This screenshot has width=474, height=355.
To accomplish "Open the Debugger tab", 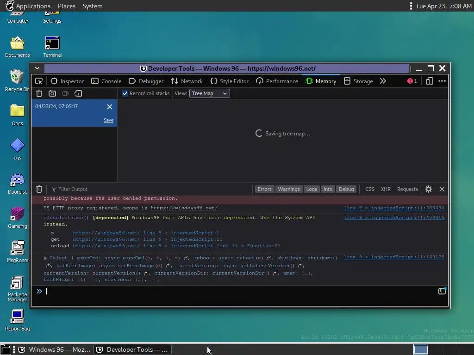I will coord(146,81).
